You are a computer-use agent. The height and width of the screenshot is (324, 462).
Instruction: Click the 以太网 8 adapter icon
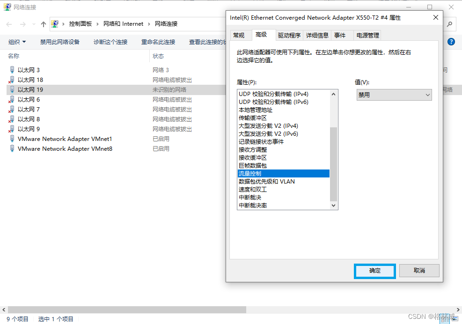point(12,119)
